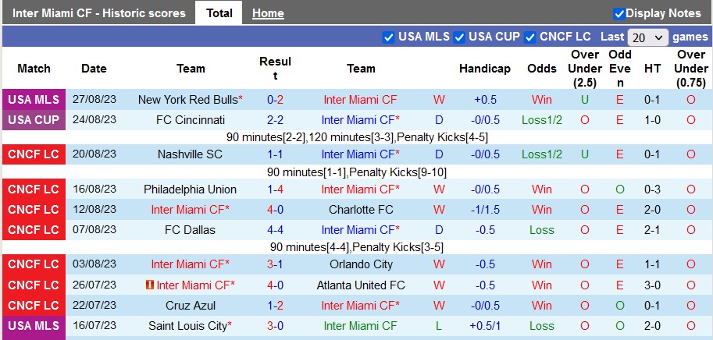Image resolution: width=713 pixels, height=340 pixels.
Task: Switch to the Home tab
Action: pos(268,13)
